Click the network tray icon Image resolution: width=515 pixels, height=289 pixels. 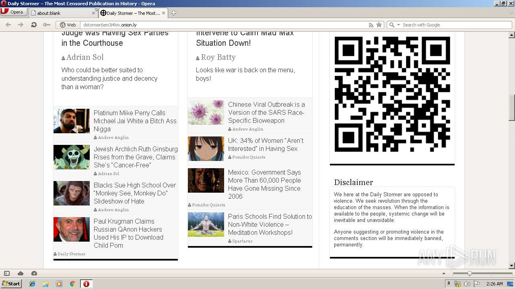457,284
